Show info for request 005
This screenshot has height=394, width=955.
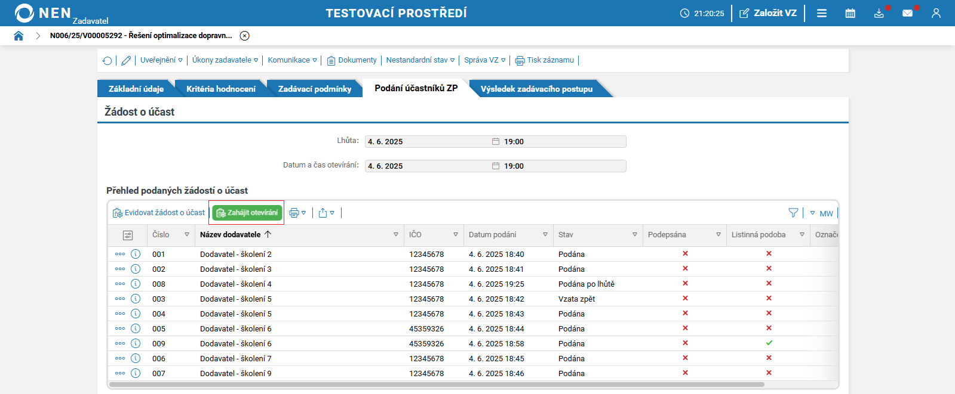pyautogui.click(x=136, y=328)
